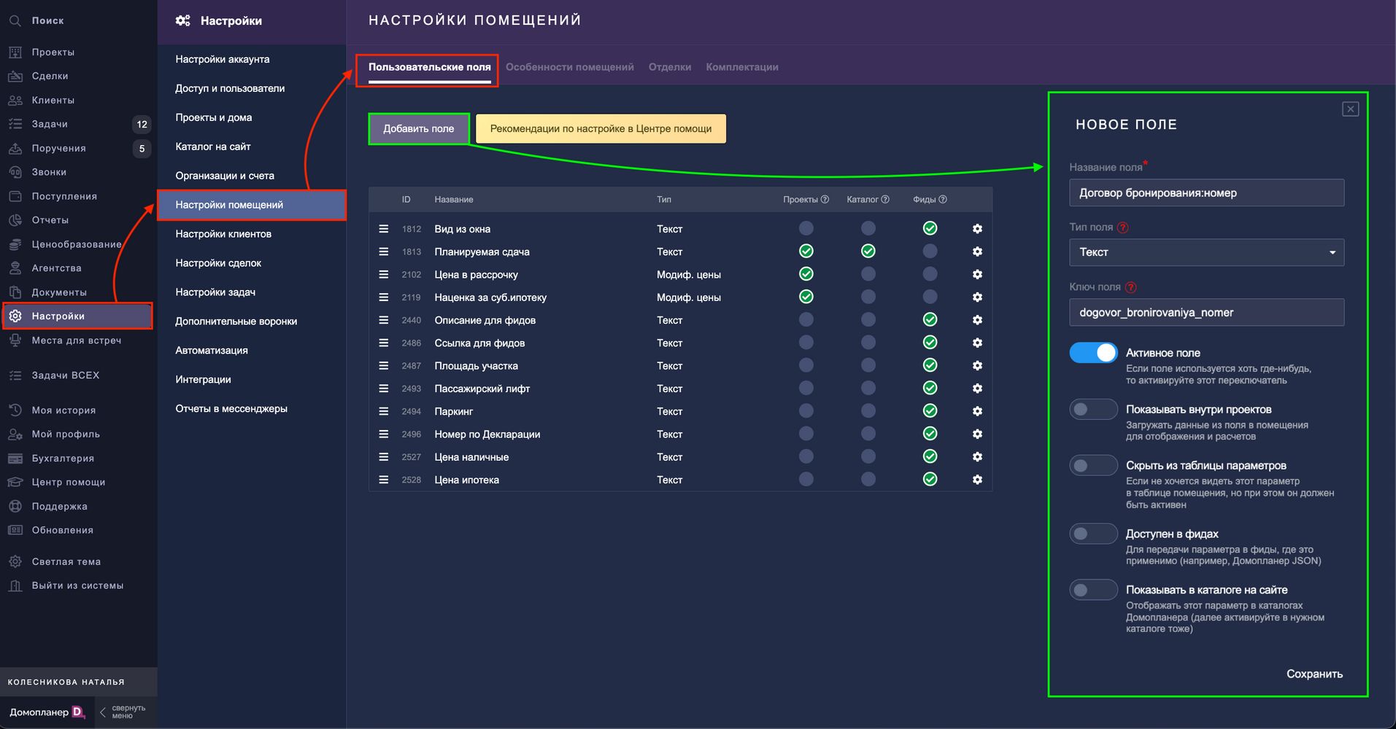Click the Ключ поля input
This screenshot has height=729, width=1396.
(x=1206, y=312)
